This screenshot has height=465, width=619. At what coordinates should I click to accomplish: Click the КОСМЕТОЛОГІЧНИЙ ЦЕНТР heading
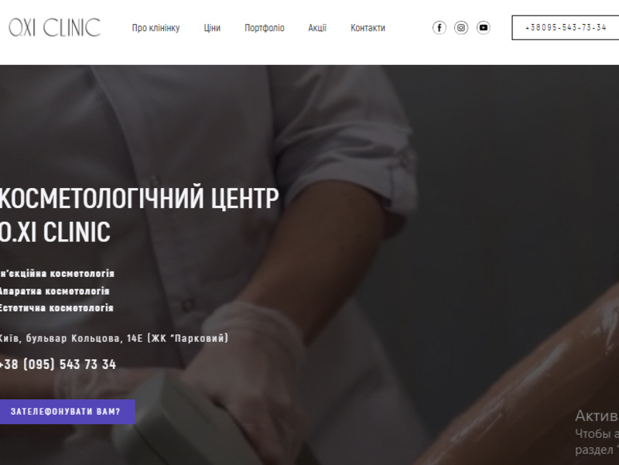[x=139, y=197]
